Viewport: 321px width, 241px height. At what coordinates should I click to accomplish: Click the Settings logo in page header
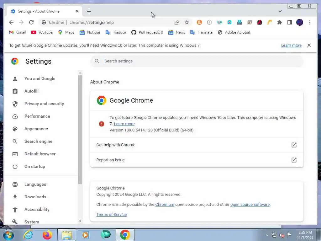15,61
